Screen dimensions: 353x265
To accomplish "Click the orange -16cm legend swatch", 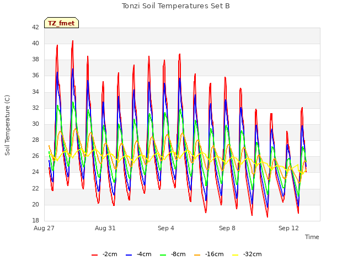I will 197,255.
